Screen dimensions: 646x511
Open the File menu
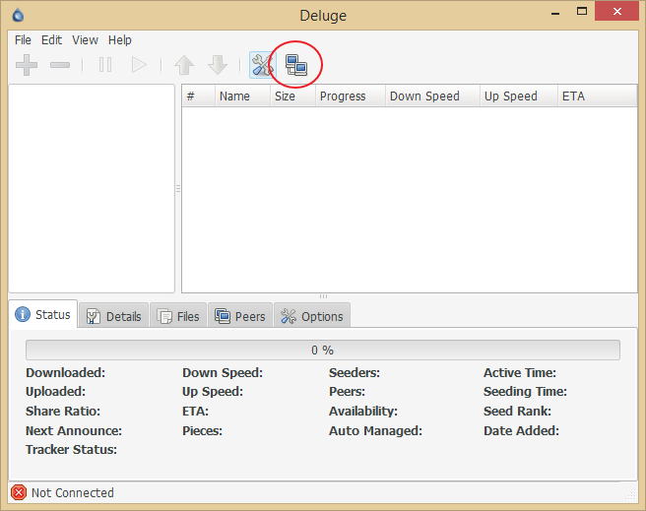pyautogui.click(x=23, y=40)
